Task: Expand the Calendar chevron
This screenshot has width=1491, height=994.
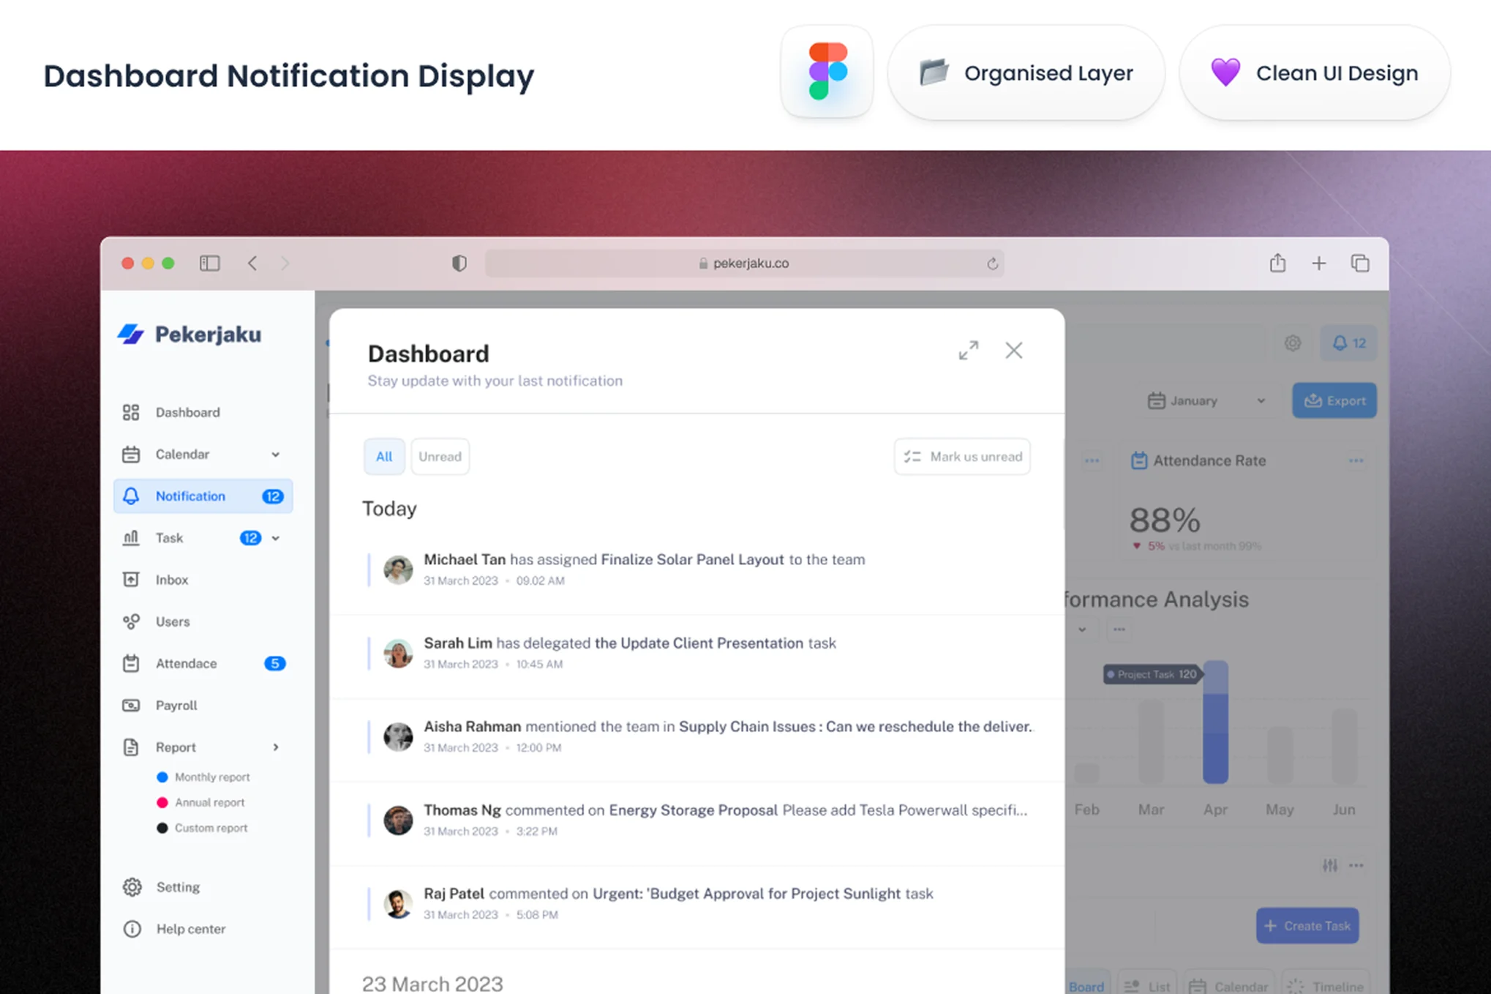Action: 276,455
